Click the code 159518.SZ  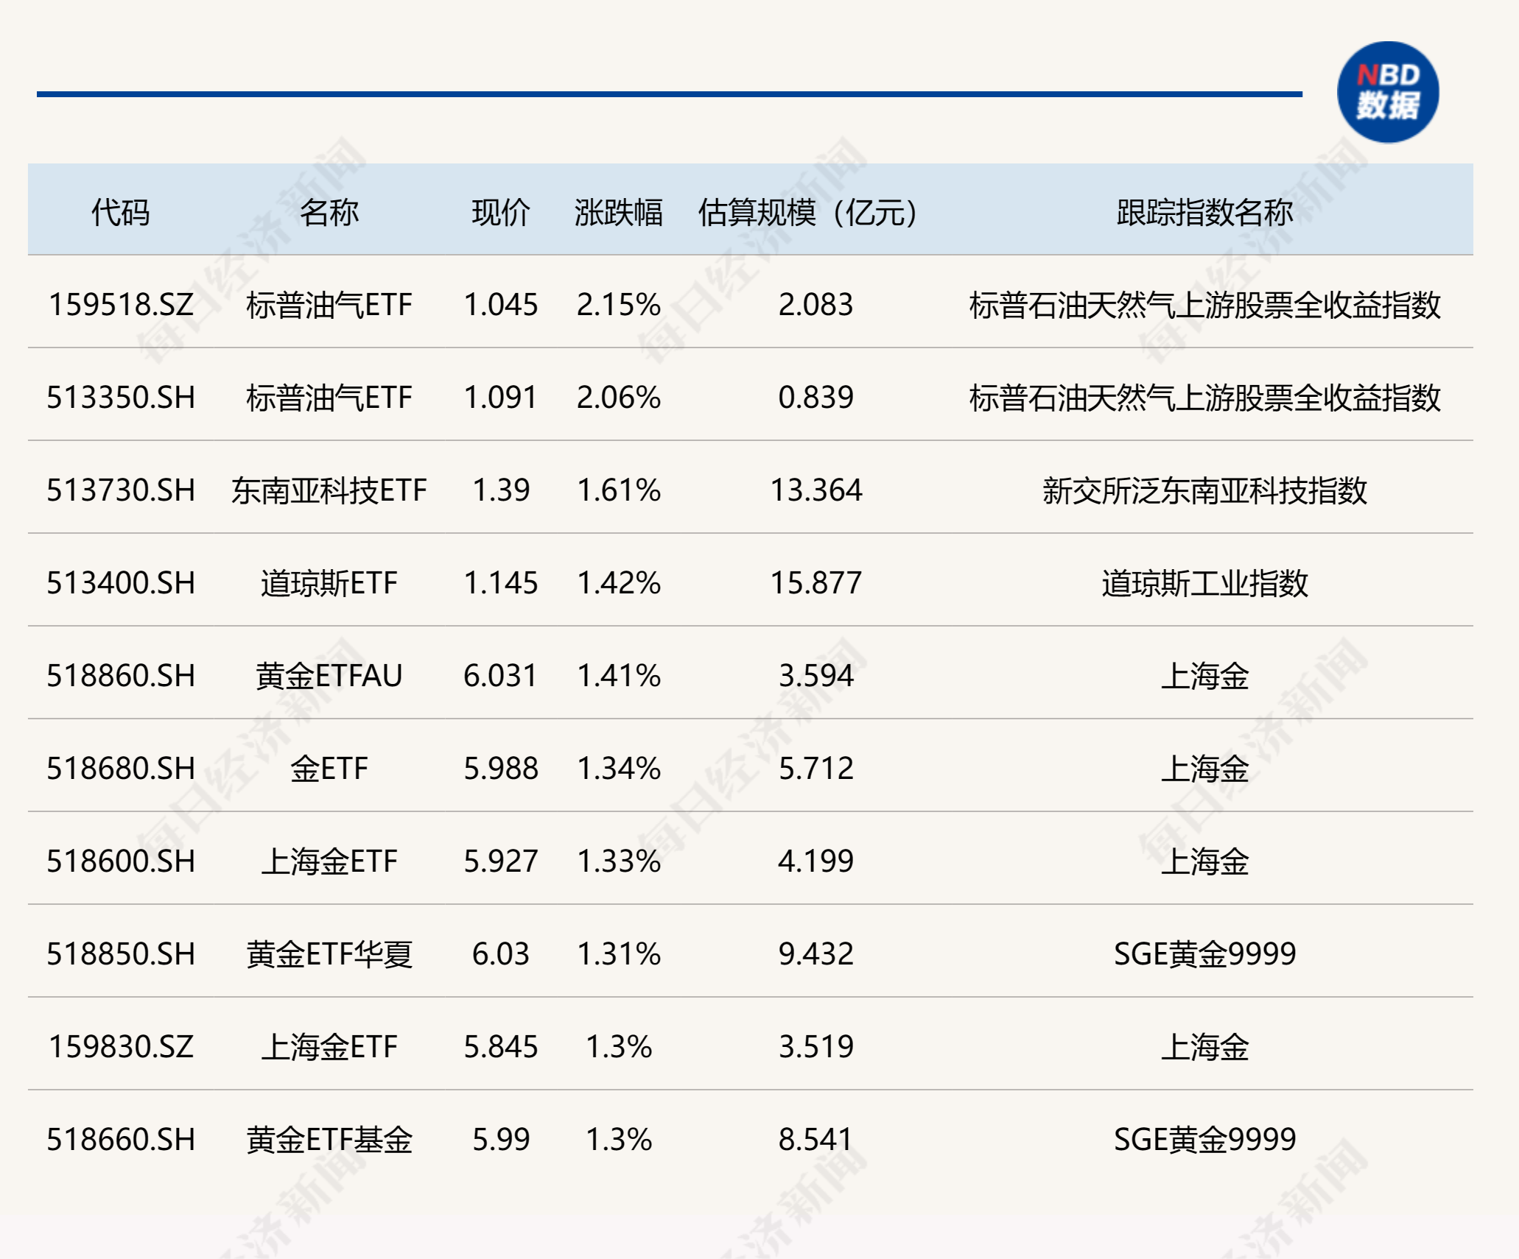121,305
